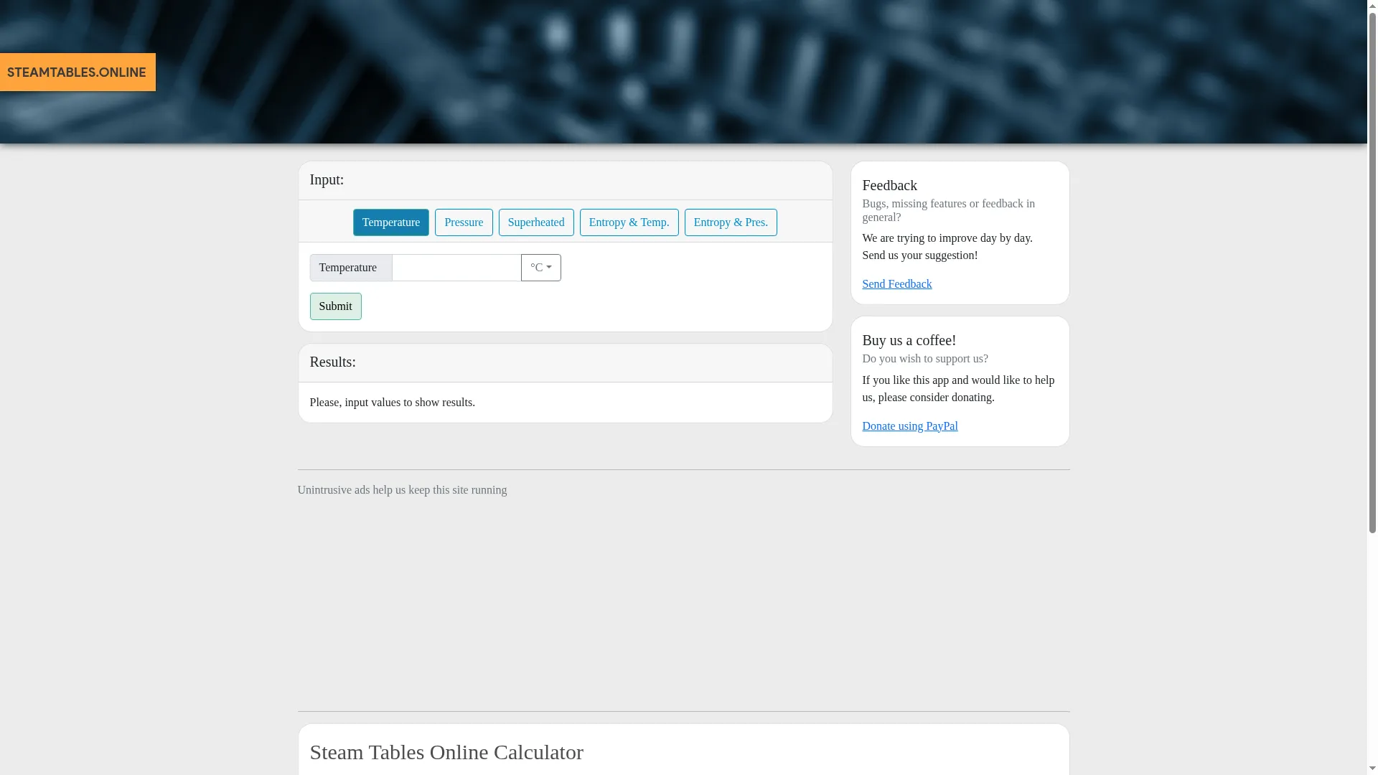1378x775 pixels.
Task: Click the 'Do you wish to support us?' text
Action: [924, 359]
